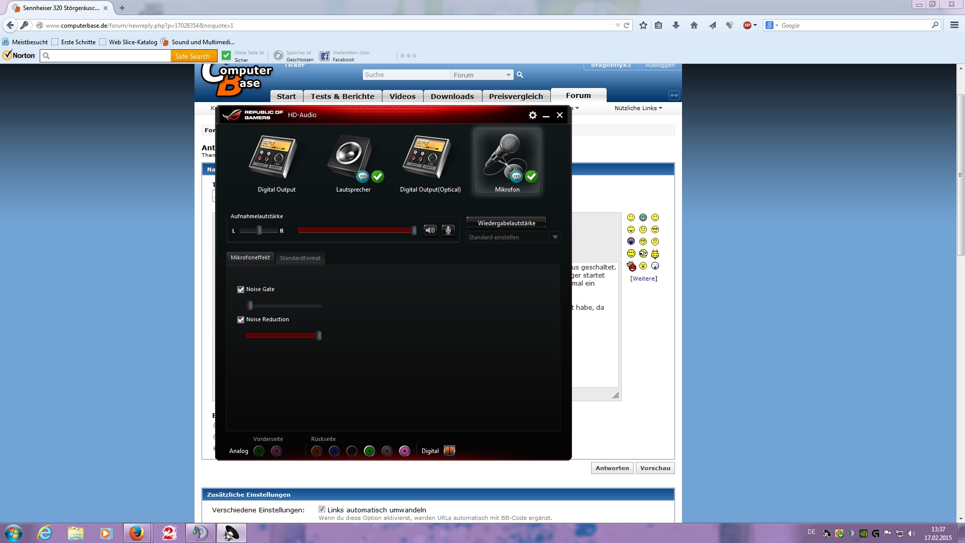Click the Digital connector icon
The height and width of the screenshot is (543, 965).
pos(449,450)
